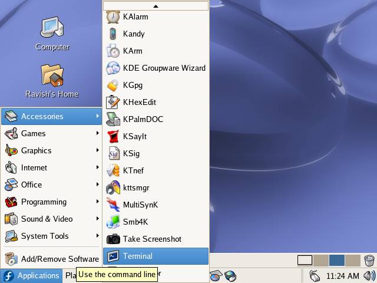Switch to the third blue workspace
This screenshot has width=377, height=283.
(336, 260)
